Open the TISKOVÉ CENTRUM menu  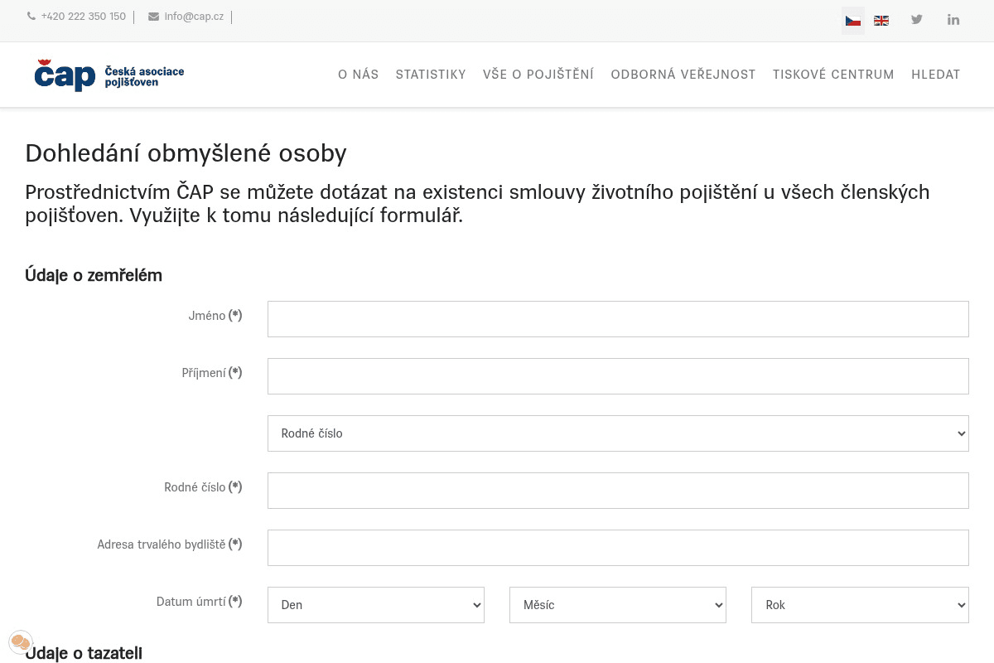(x=833, y=75)
